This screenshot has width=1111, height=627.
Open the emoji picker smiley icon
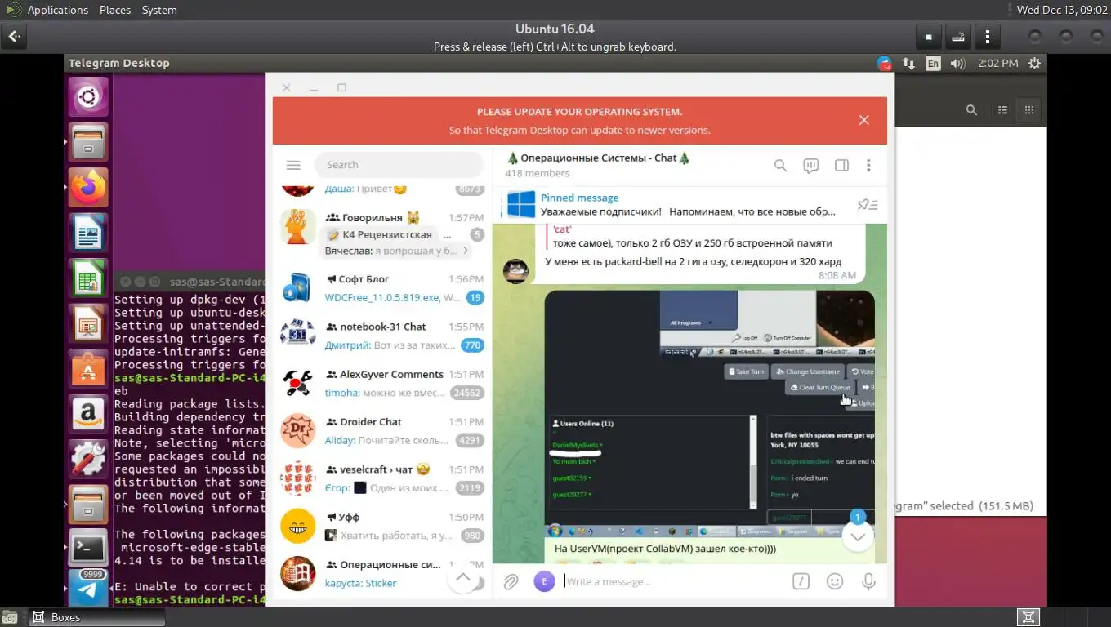coord(835,581)
